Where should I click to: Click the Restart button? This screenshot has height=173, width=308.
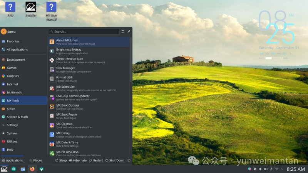point(96,160)
